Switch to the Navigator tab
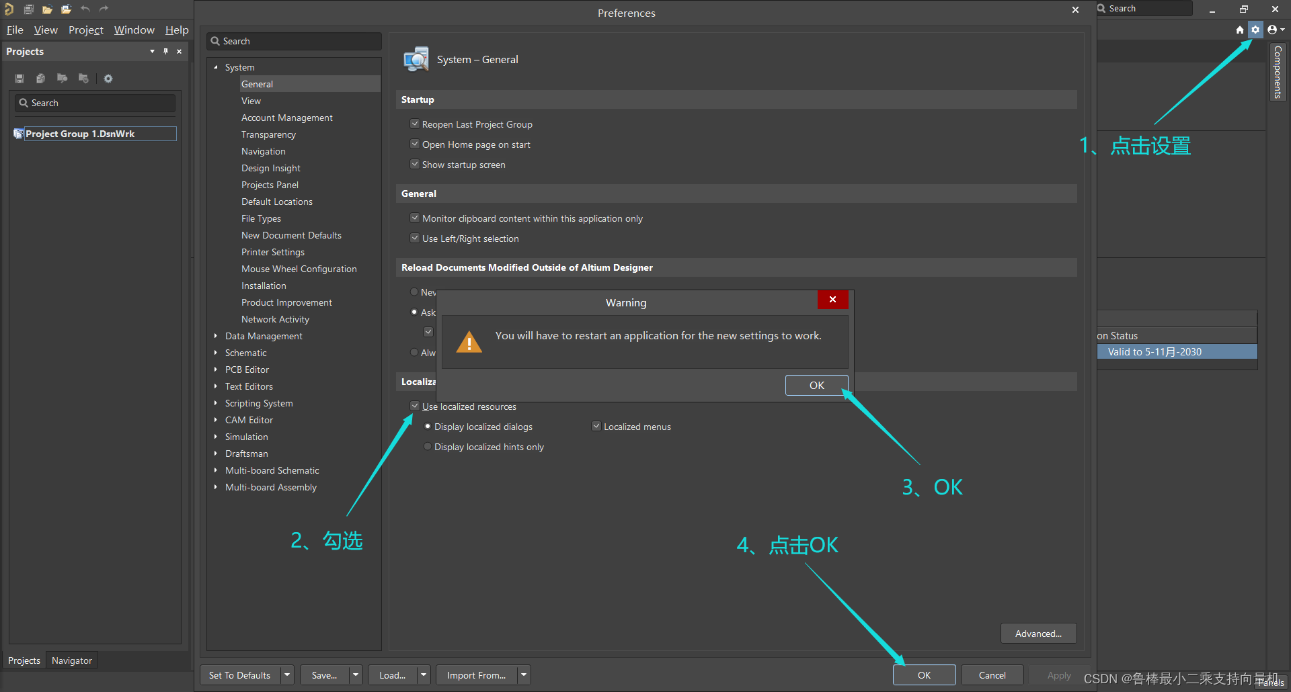Viewport: 1291px width, 692px height. pos(72,660)
